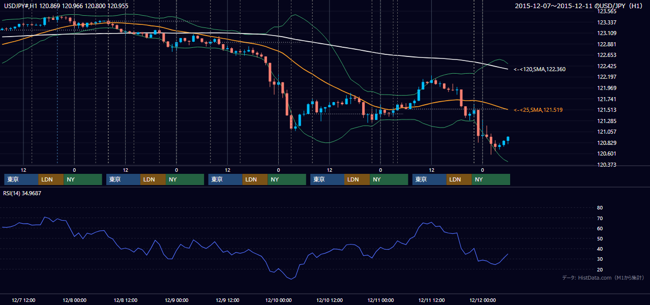Click price axis label 121.513
The image size is (650, 305).
tap(607, 110)
